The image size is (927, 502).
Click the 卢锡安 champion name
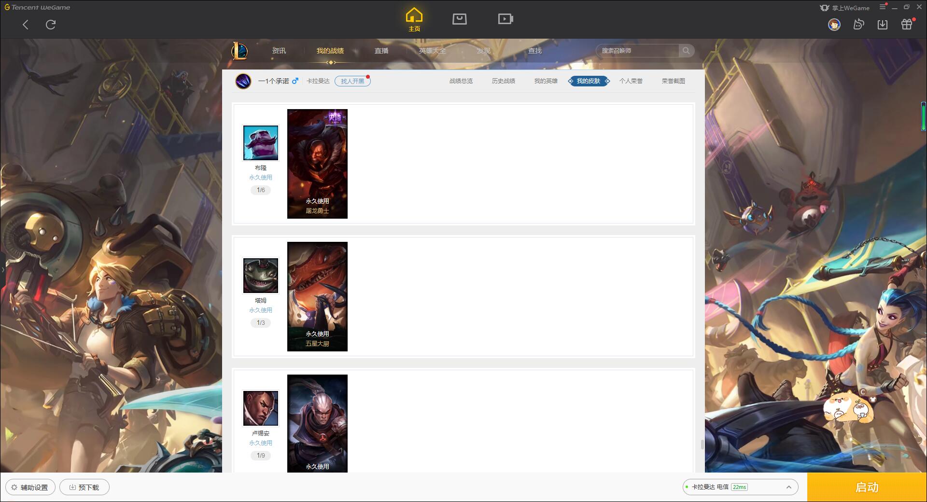[x=261, y=433]
